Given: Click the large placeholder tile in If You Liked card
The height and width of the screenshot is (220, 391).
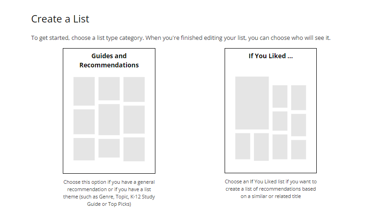Looking at the screenshot, I should click(x=252, y=103).
